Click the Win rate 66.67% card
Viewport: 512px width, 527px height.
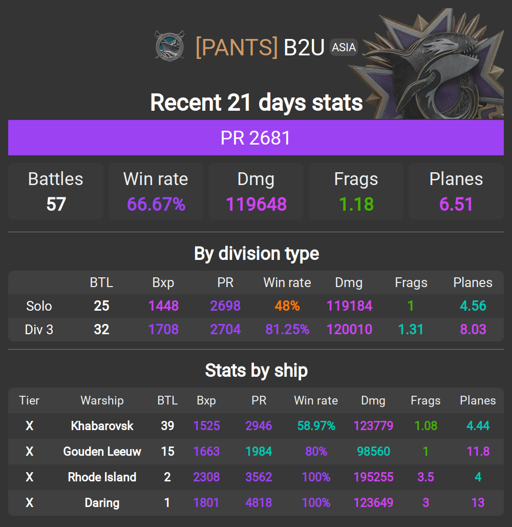pos(156,192)
